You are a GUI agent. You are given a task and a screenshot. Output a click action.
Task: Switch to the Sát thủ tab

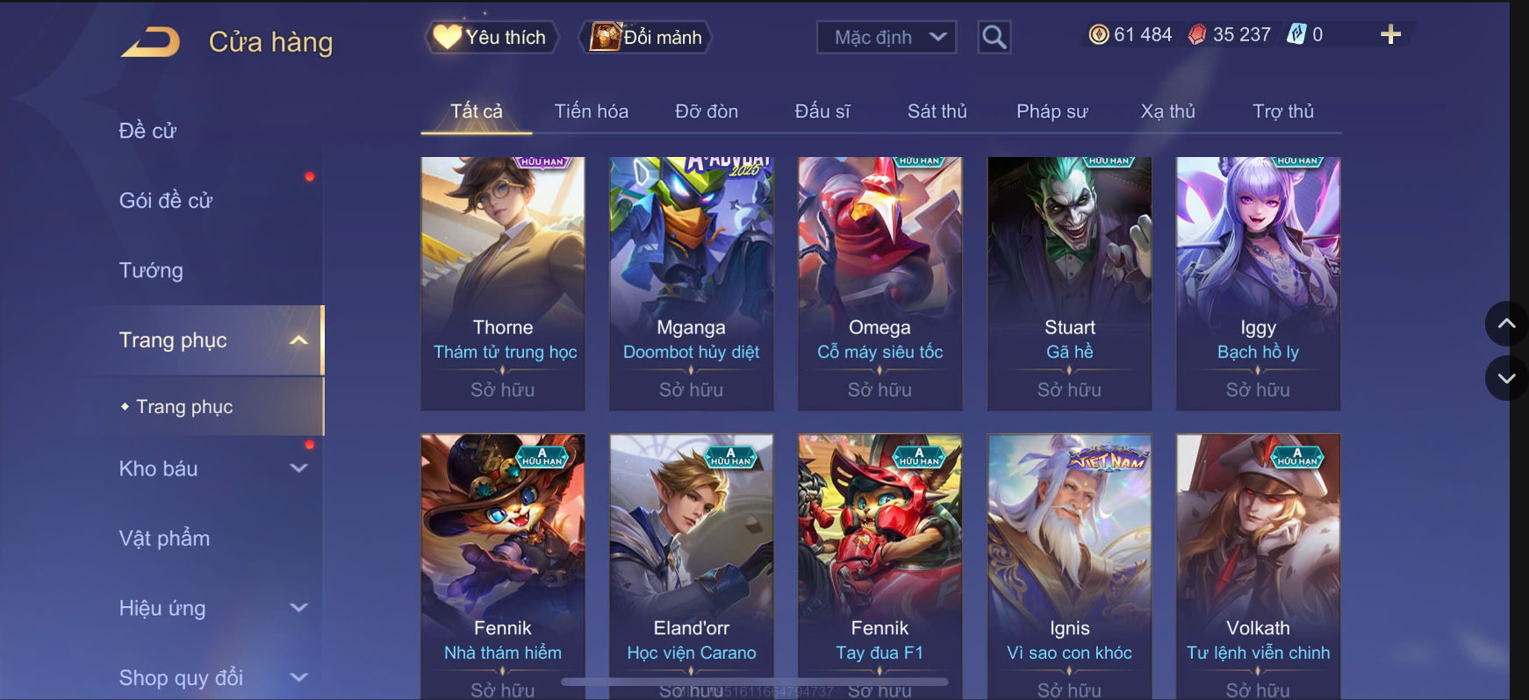pyautogui.click(x=937, y=111)
